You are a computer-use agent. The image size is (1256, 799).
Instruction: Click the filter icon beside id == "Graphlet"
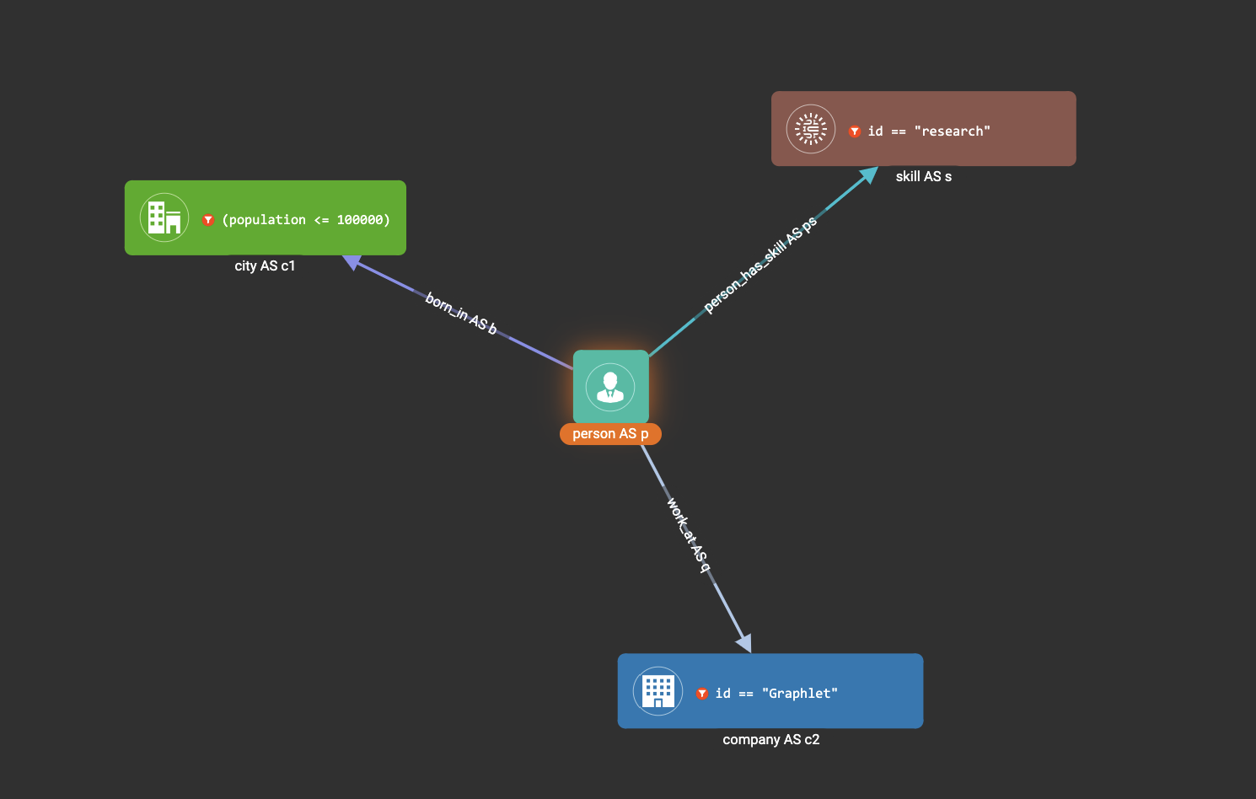click(x=702, y=694)
